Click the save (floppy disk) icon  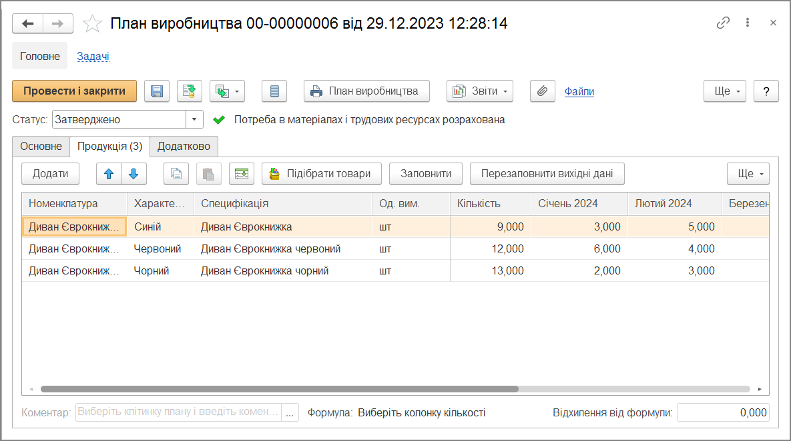click(157, 91)
